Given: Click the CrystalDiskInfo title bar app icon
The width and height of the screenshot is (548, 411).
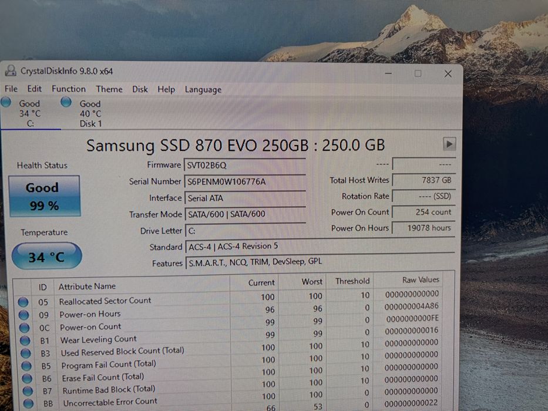Looking at the screenshot, I should (x=11, y=70).
